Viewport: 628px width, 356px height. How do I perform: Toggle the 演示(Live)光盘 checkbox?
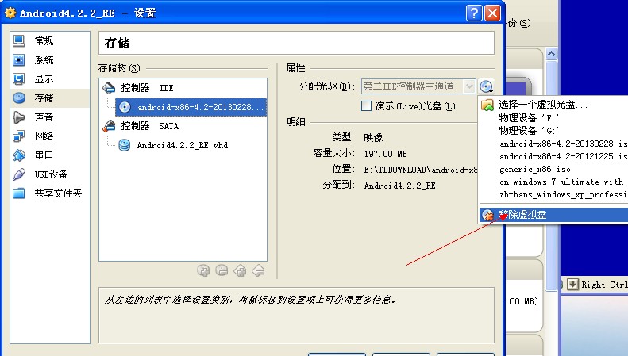click(x=366, y=106)
